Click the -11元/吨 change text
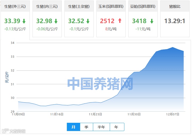This screenshot has height=135, width=192. [143, 29]
